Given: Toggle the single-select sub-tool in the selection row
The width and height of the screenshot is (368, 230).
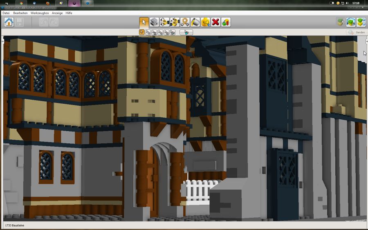Looking at the screenshot, I should [142, 32].
